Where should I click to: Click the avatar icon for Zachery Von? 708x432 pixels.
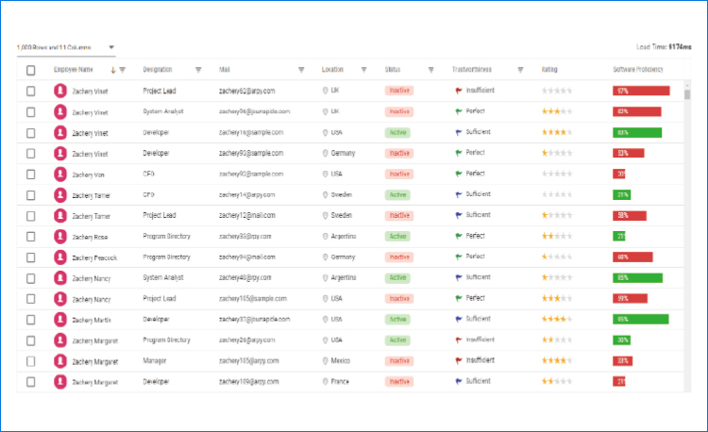click(x=60, y=174)
